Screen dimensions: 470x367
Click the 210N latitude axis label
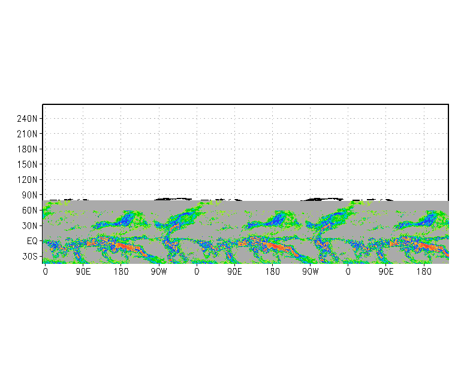[x=27, y=134]
